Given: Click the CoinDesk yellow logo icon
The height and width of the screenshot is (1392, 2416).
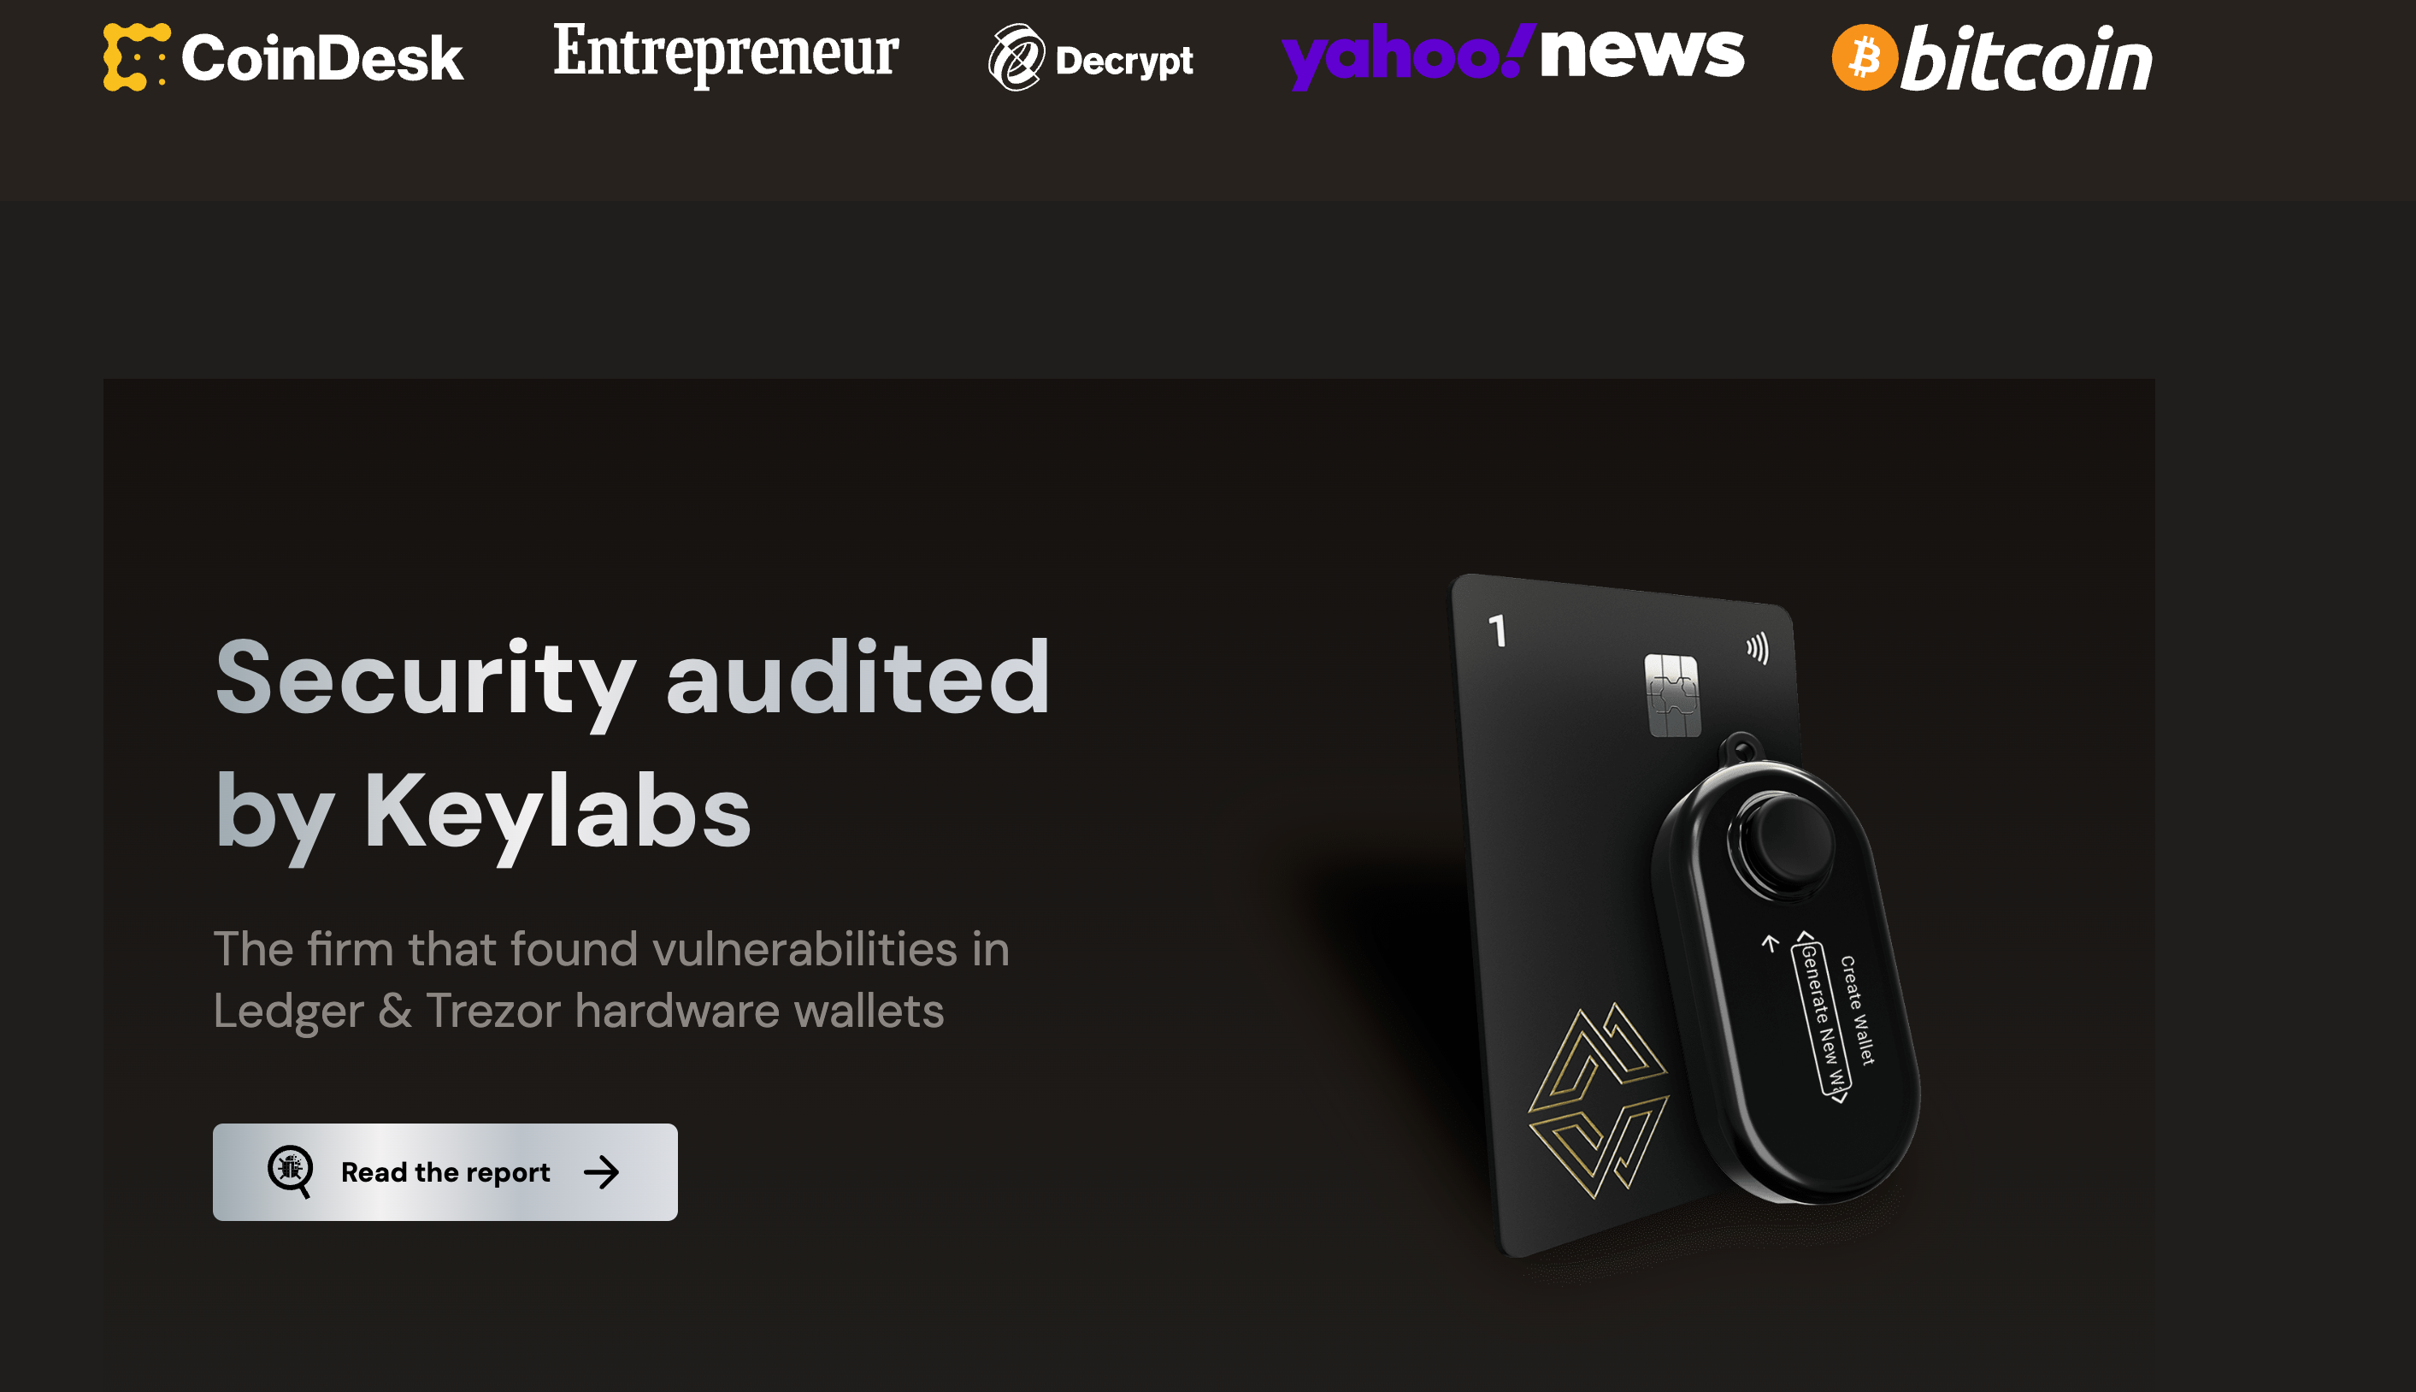Looking at the screenshot, I should pos(136,57).
